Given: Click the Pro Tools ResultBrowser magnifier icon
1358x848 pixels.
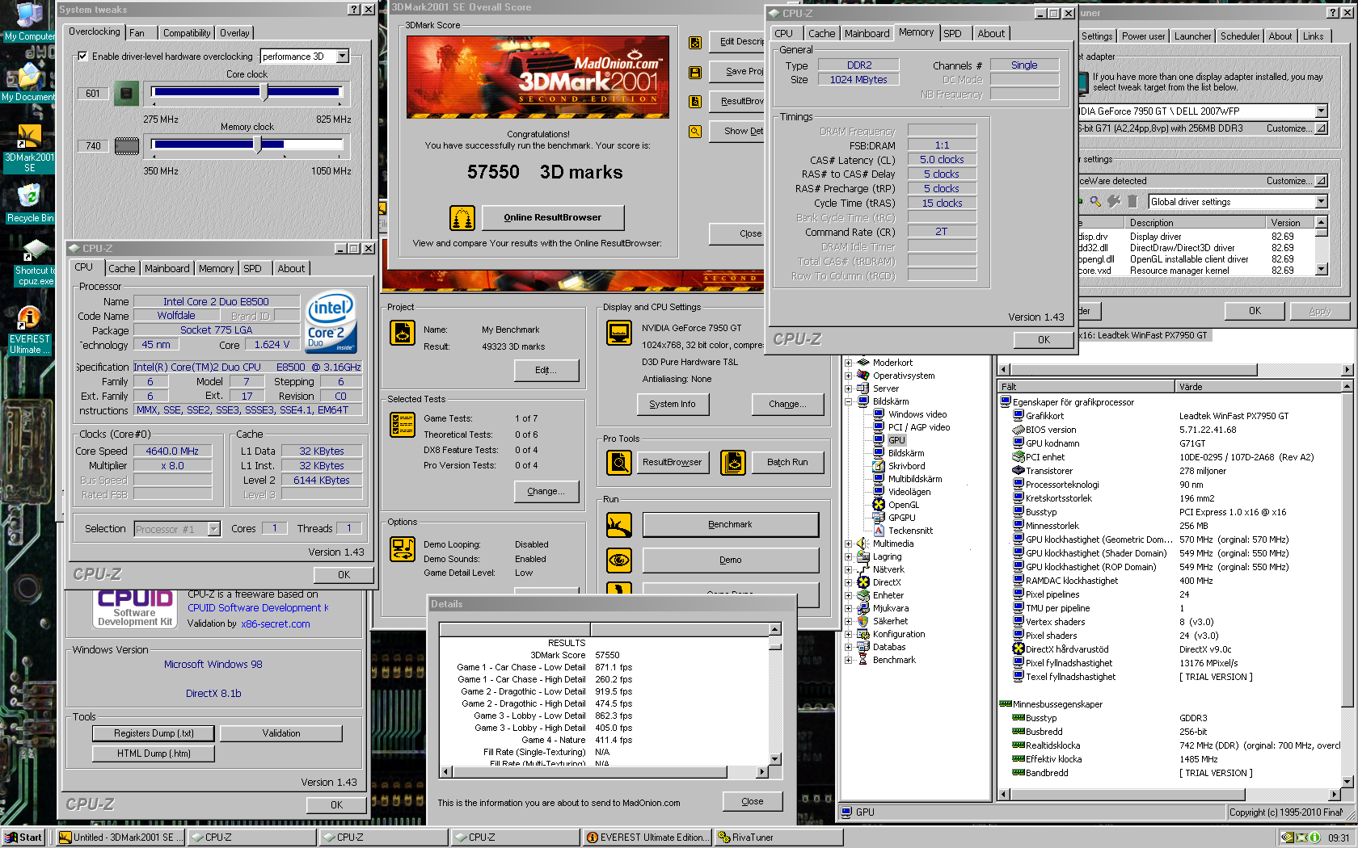Looking at the screenshot, I should [619, 463].
